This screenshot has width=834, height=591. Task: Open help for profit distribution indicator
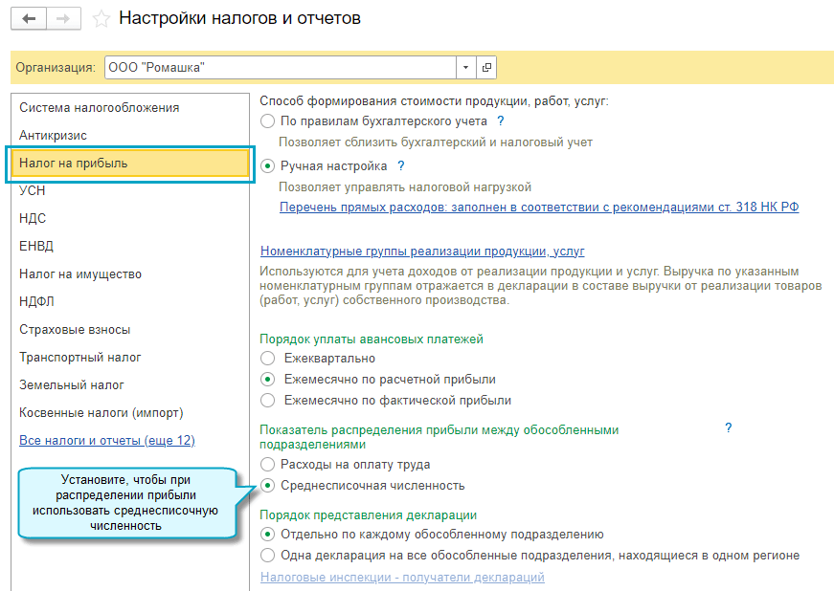[728, 428]
